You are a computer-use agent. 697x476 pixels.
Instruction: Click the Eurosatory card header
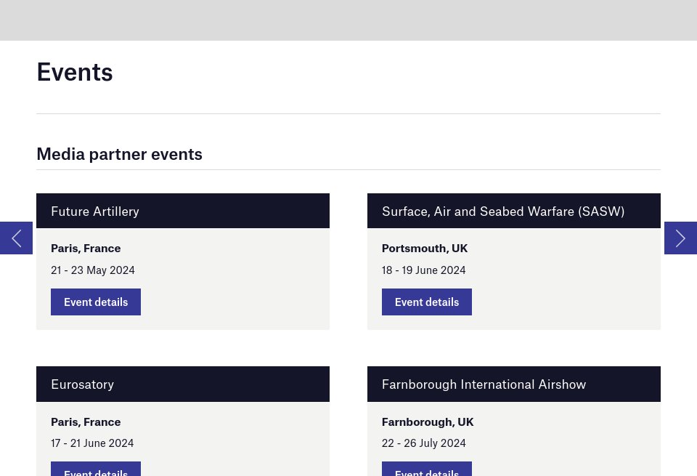83,384
